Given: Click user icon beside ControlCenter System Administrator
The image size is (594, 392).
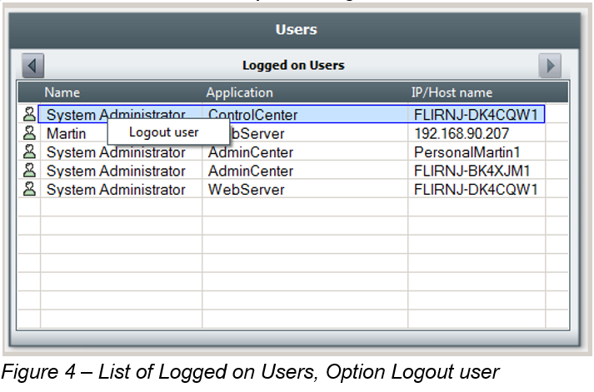Looking at the screenshot, I should click(29, 114).
